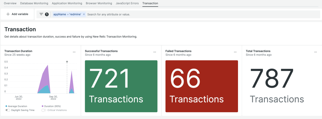Click the plus icon for Add variable
This screenshot has width=322, height=119.
click(x=8, y=14)
